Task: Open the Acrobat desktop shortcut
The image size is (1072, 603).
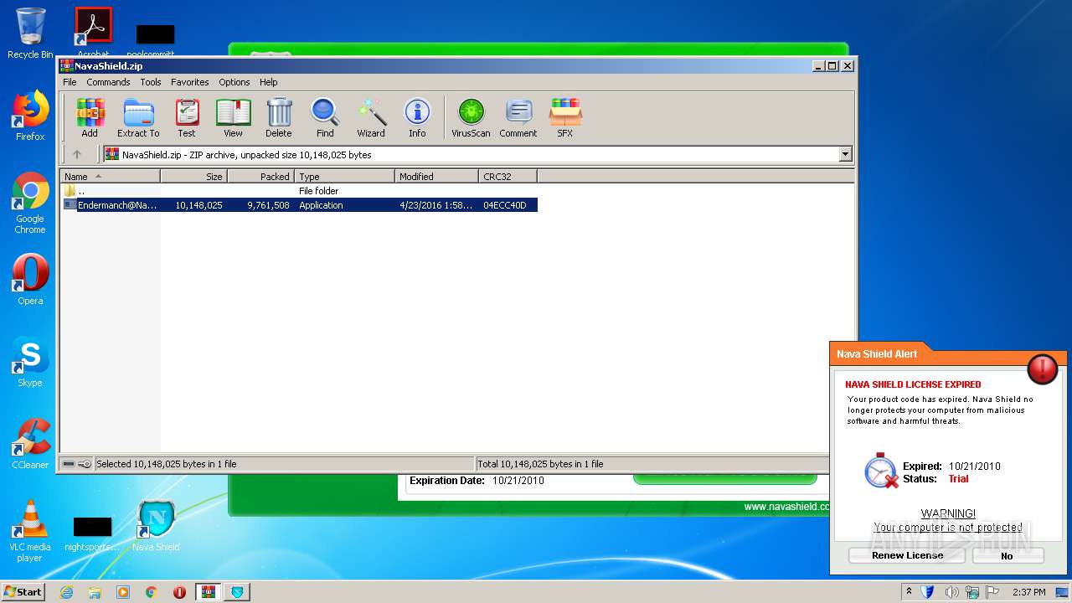Action: click(94, 32)
